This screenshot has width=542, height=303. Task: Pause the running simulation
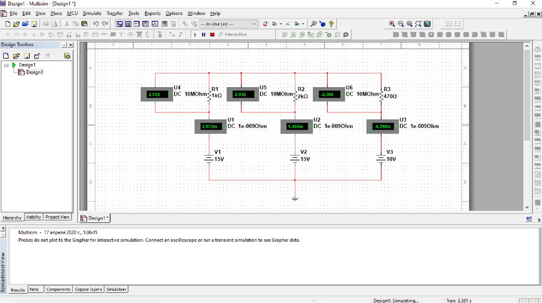pos(204,34)
